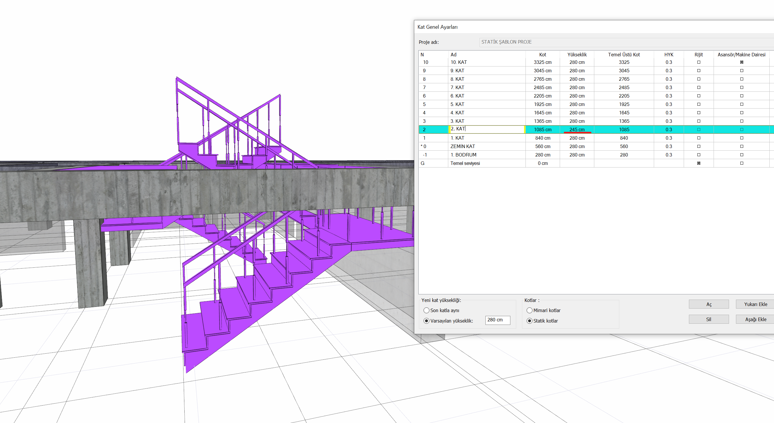Toggle the Rijit checkbox for 10. KAT
The width and height of the screenshot is (774, 423).
pos(699,62)
